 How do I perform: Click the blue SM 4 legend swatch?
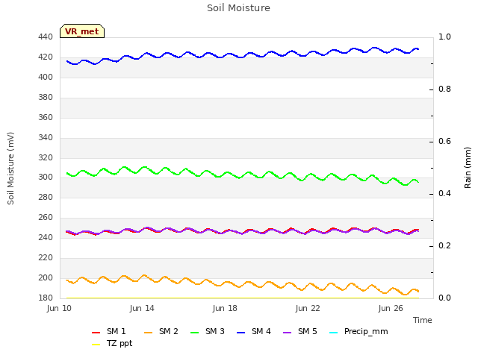click(x=240, y=333)
